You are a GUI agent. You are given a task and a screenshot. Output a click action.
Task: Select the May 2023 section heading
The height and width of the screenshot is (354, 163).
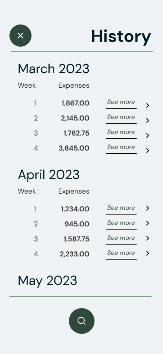[x=48, y=281]
